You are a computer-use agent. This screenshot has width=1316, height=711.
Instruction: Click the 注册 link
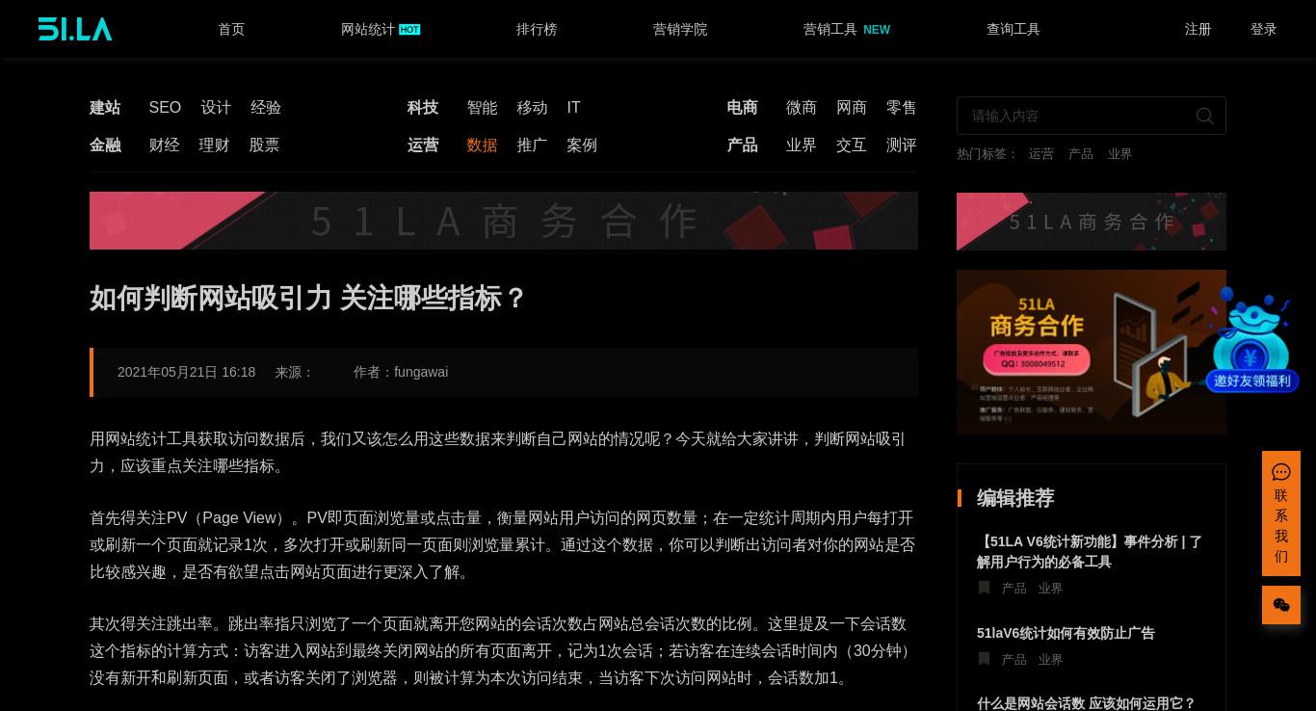click(1198, 29)
